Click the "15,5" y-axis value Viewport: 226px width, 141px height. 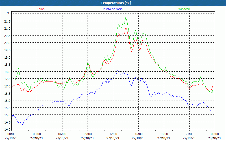coord(7,108)
